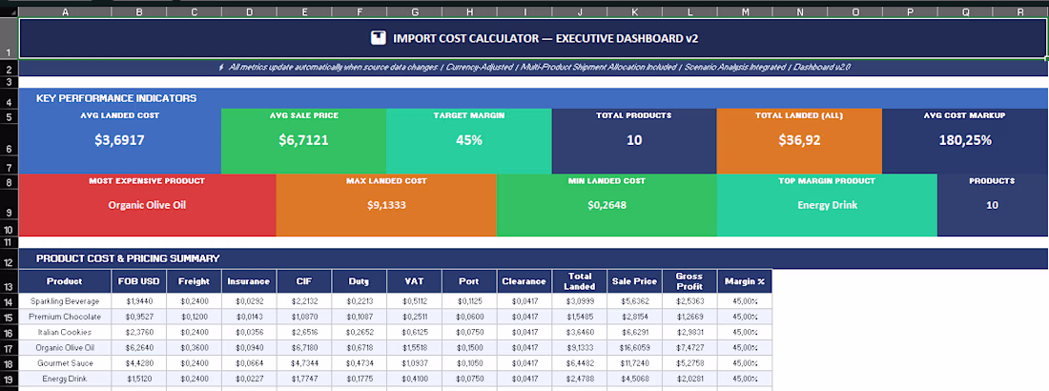This screenshot has width=1049, height=391.
Task: Select the Sparkling Beverage product cell
Action: [x=65, y=301]
